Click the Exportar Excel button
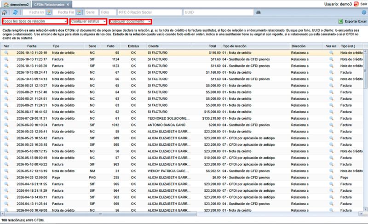368x224 pixels. point(352,21)
